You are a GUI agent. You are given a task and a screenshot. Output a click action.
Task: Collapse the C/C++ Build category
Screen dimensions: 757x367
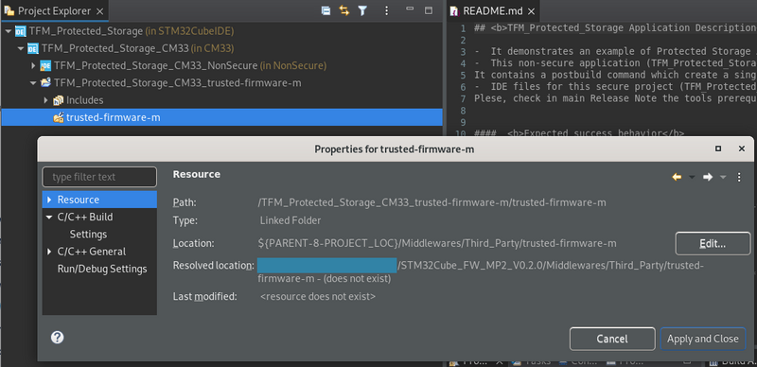coord(49,218)
